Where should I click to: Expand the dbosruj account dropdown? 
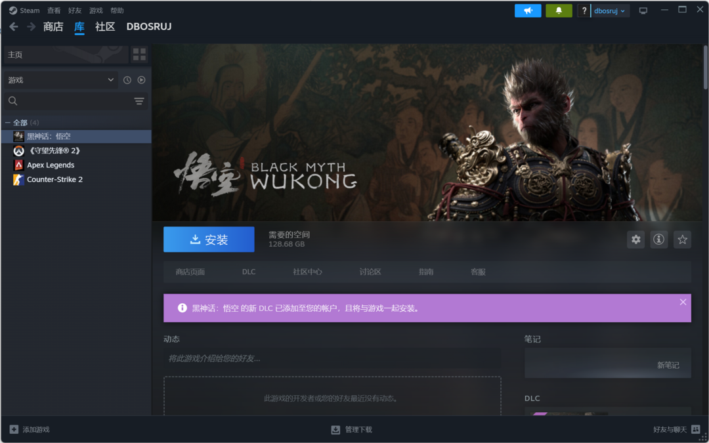pos(609,11)
